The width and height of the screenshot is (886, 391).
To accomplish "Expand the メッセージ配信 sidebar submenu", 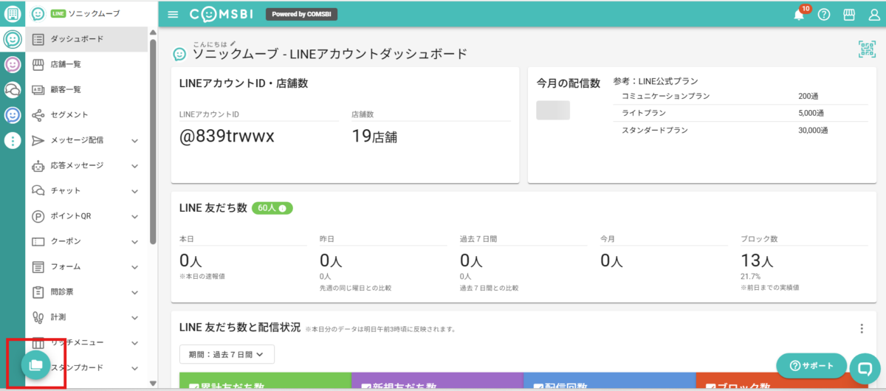I will click(x=135, y=140).
